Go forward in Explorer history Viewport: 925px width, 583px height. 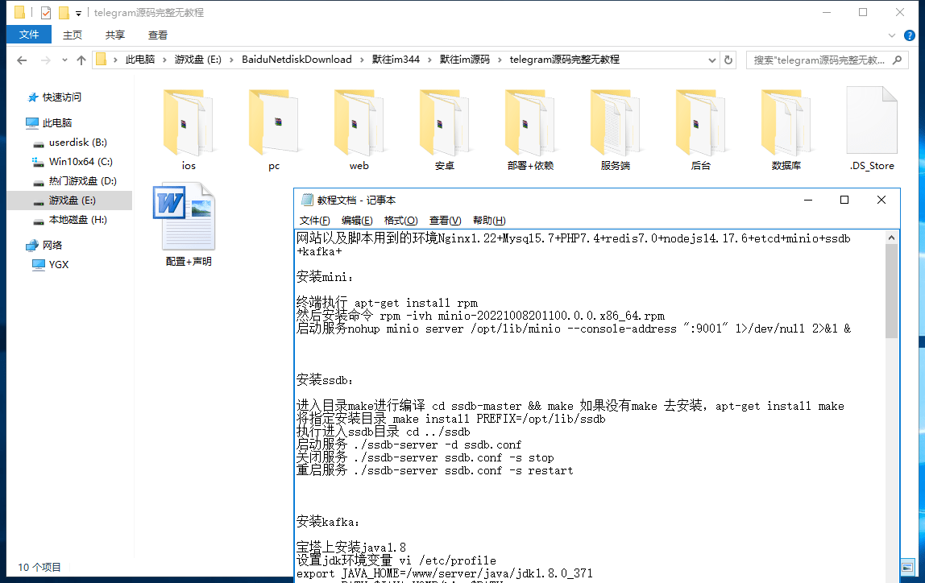(45, 60)
